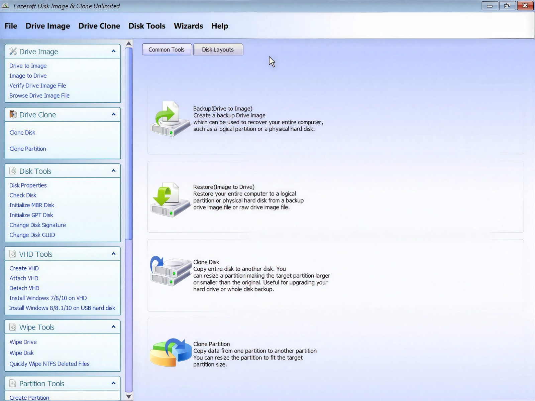Click the Partition Tools panel header icon
The width and height of the screenshot is (535, 401).
[x=13, y=383]
